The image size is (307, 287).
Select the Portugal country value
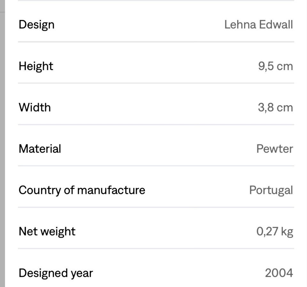click(x=271, y=190)
